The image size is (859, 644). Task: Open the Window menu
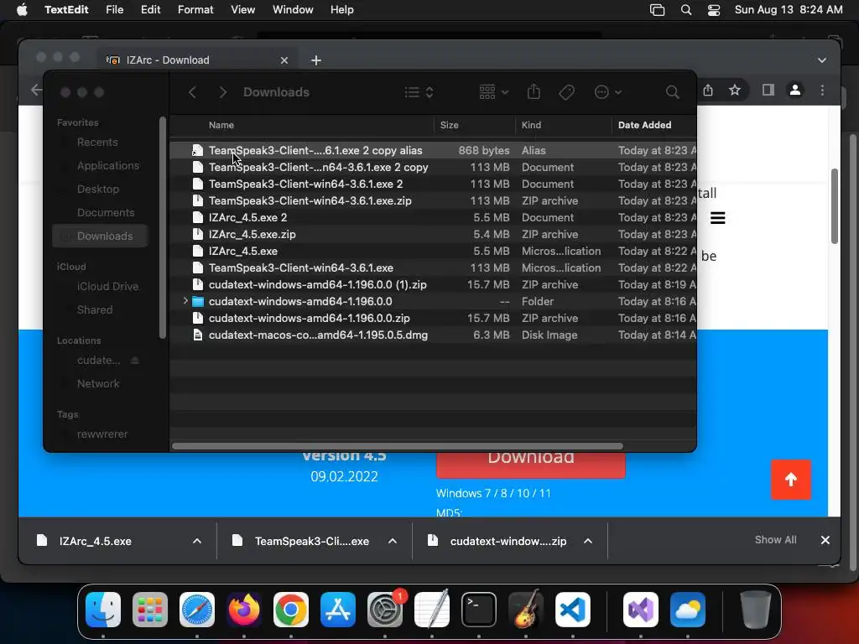pos(293,10)
